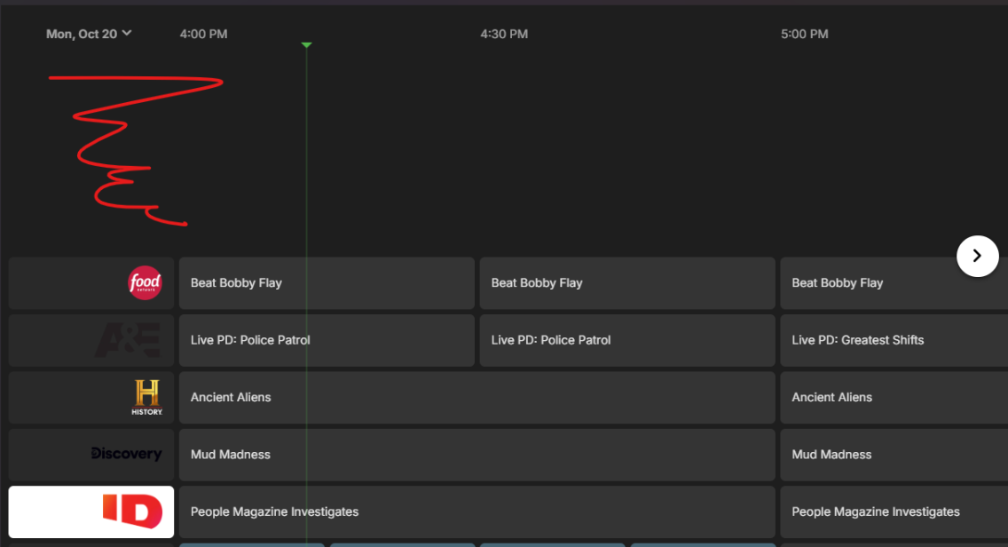Open Mud Madness at 5:00 PM

tap(894, 455)
